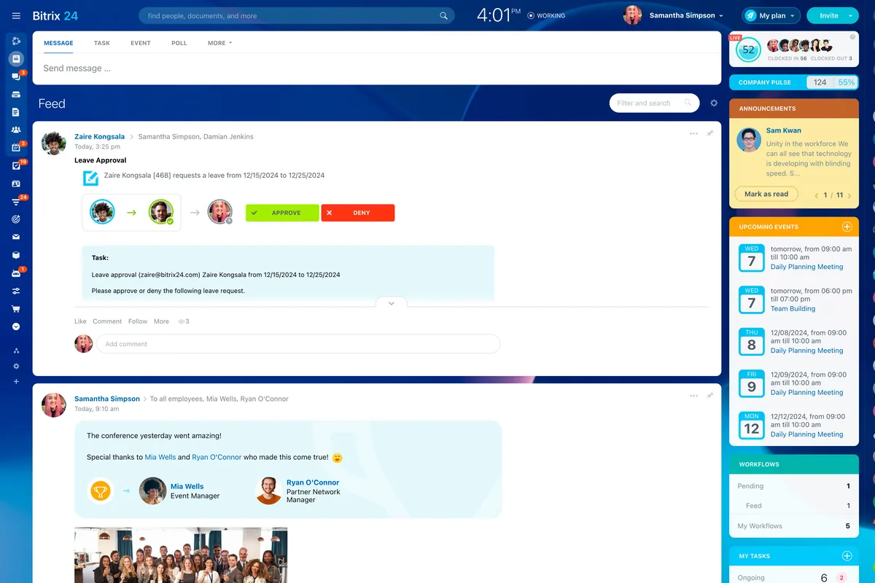Go to next announcement arrow
The height and width of the screenshot is (583, 875).
pos(848,195)
